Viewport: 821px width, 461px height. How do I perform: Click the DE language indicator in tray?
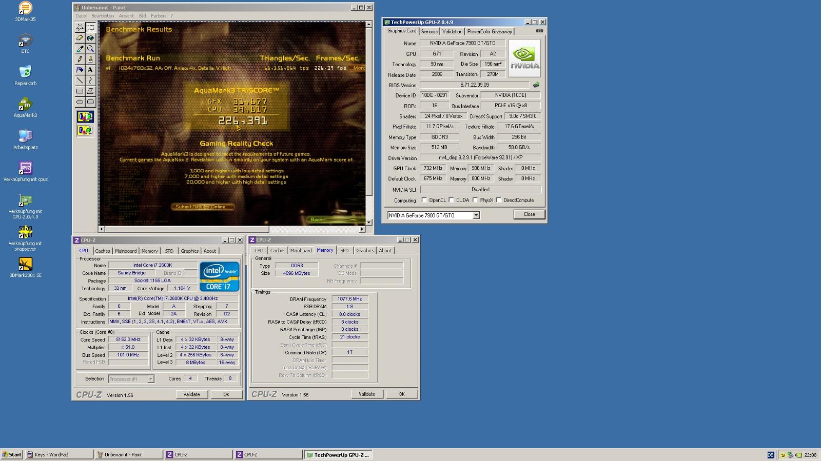tap(771, 455)
